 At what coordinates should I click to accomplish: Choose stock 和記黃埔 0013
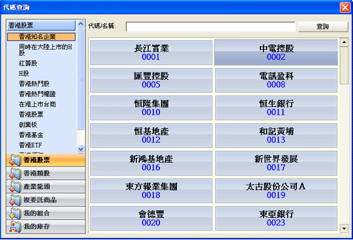coord(276,135)
